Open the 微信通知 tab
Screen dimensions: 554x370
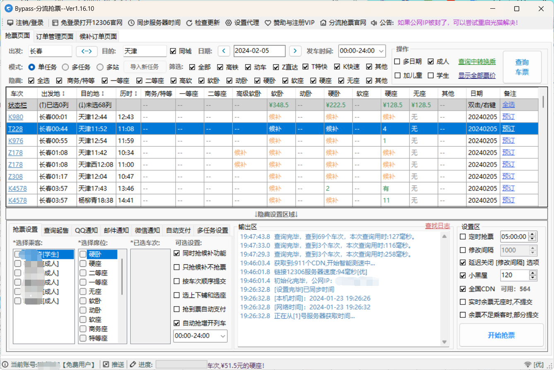coord(147,230)
